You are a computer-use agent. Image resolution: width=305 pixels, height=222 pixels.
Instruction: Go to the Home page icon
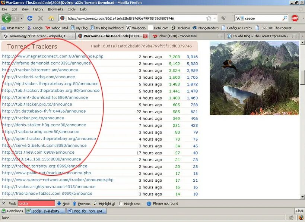51,18
